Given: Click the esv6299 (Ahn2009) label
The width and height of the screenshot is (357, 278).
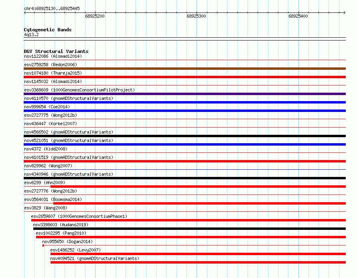Looking at the screenshot, I should point(45,183).
